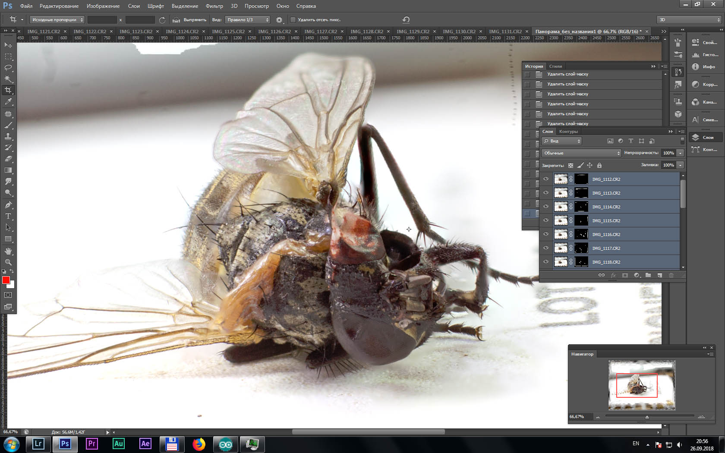Open Opacity 'Непрозрачность' arrow
This screenshot has width=725, height=453.
(680, 153)
